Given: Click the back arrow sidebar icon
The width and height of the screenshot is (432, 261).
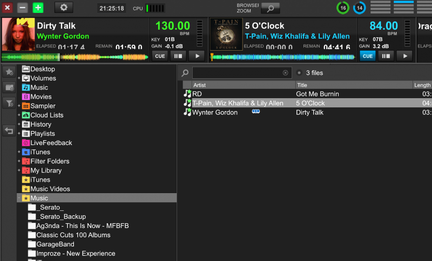Looking at the screenshot, I should (x=9, y=130).
